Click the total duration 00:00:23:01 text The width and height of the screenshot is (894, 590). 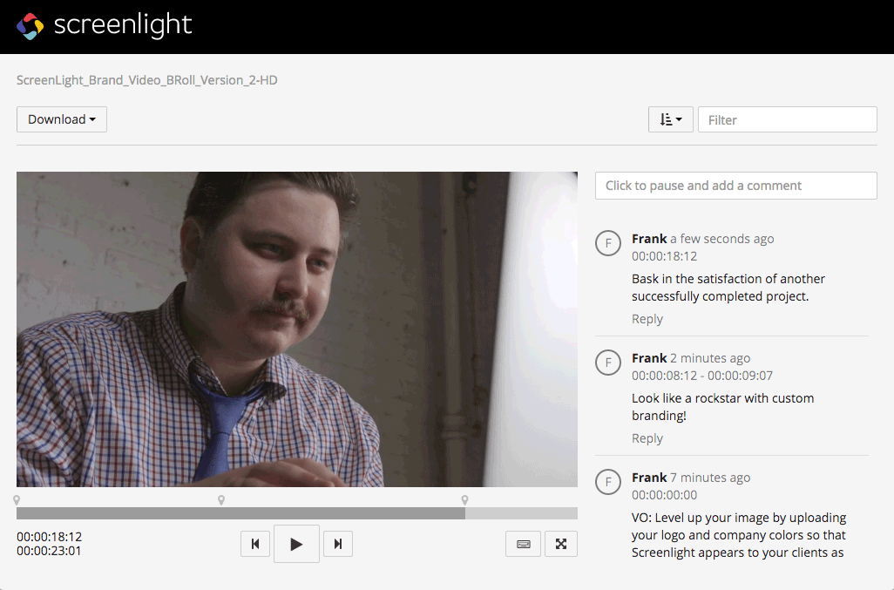point(49,551)
